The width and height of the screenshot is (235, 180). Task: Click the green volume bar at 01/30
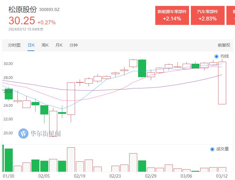tap(9, 160)
